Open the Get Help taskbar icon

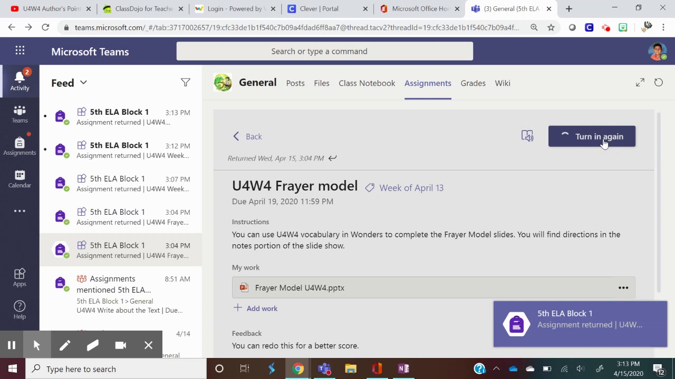pos(479,368)
